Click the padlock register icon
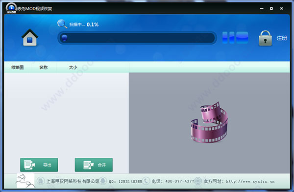The height and width of the screenshot is (192, 294). (265, 38)
